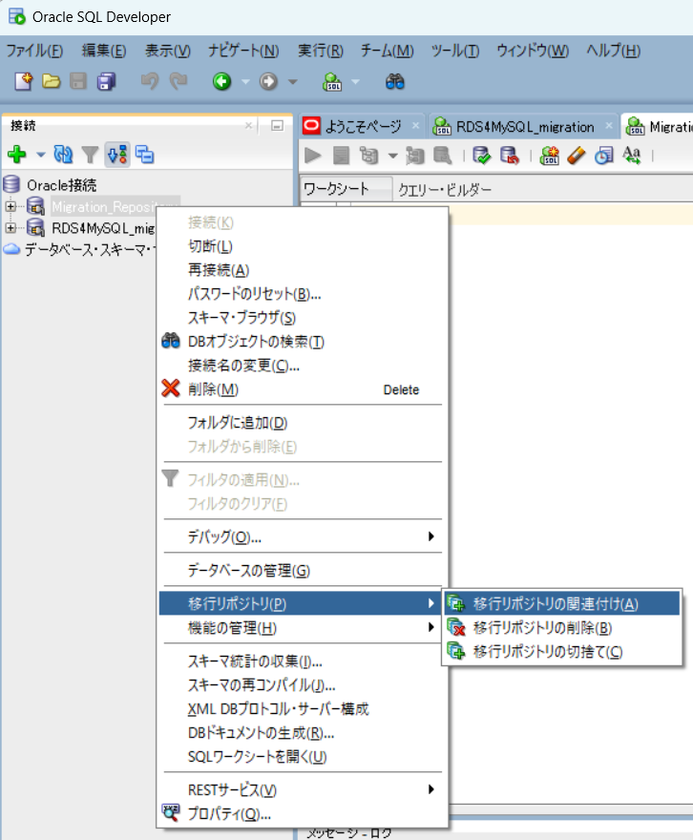
Task: Choose フォルダに追加(D) menu entry
Action: point(303,423)
